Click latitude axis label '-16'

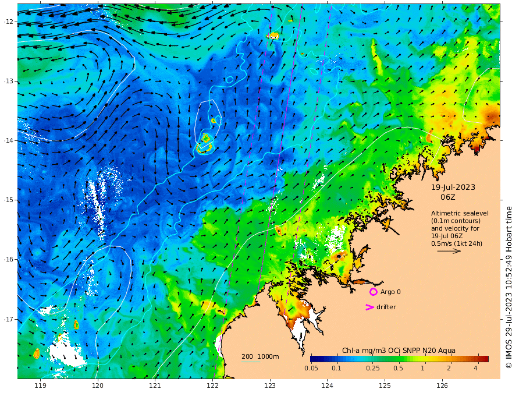8,259
